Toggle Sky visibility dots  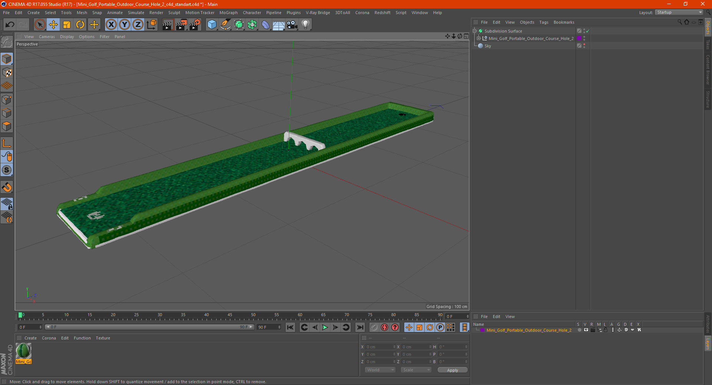click(x=584, y=46)
